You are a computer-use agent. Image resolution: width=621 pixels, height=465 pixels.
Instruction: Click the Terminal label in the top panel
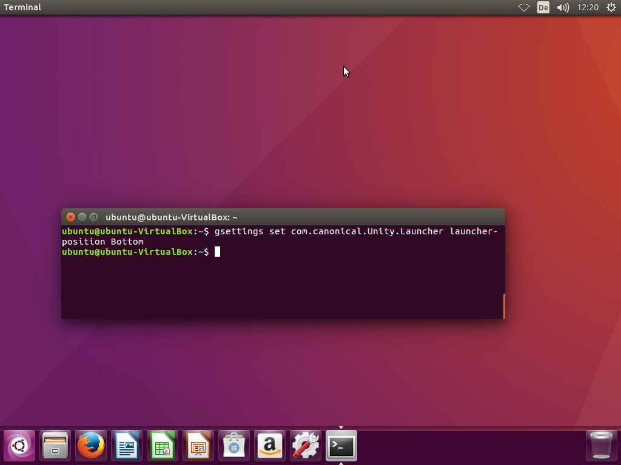22,7
